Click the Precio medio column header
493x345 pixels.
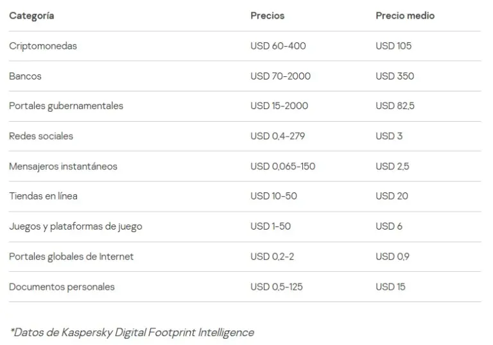404,16
